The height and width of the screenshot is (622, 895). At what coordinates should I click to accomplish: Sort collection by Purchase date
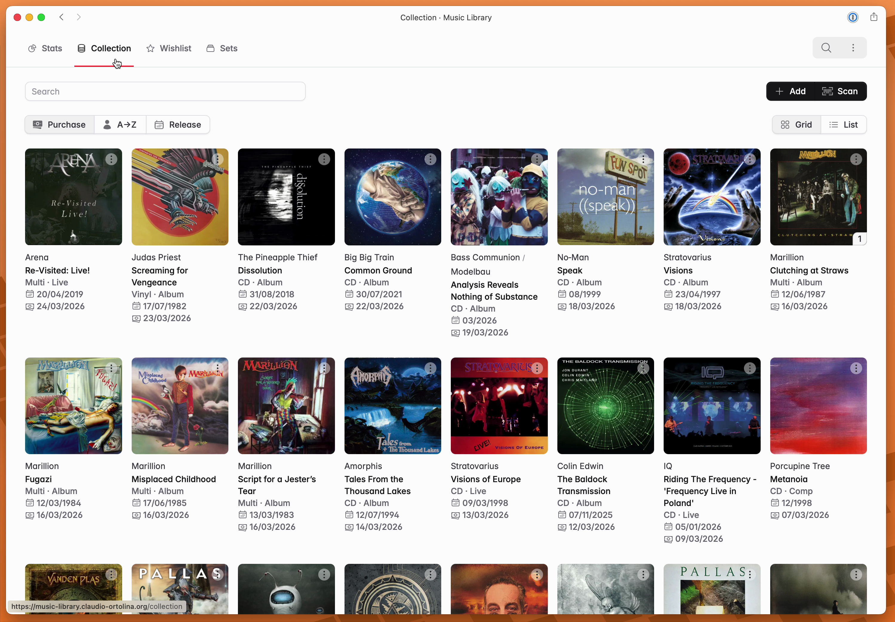coord(60,125)
